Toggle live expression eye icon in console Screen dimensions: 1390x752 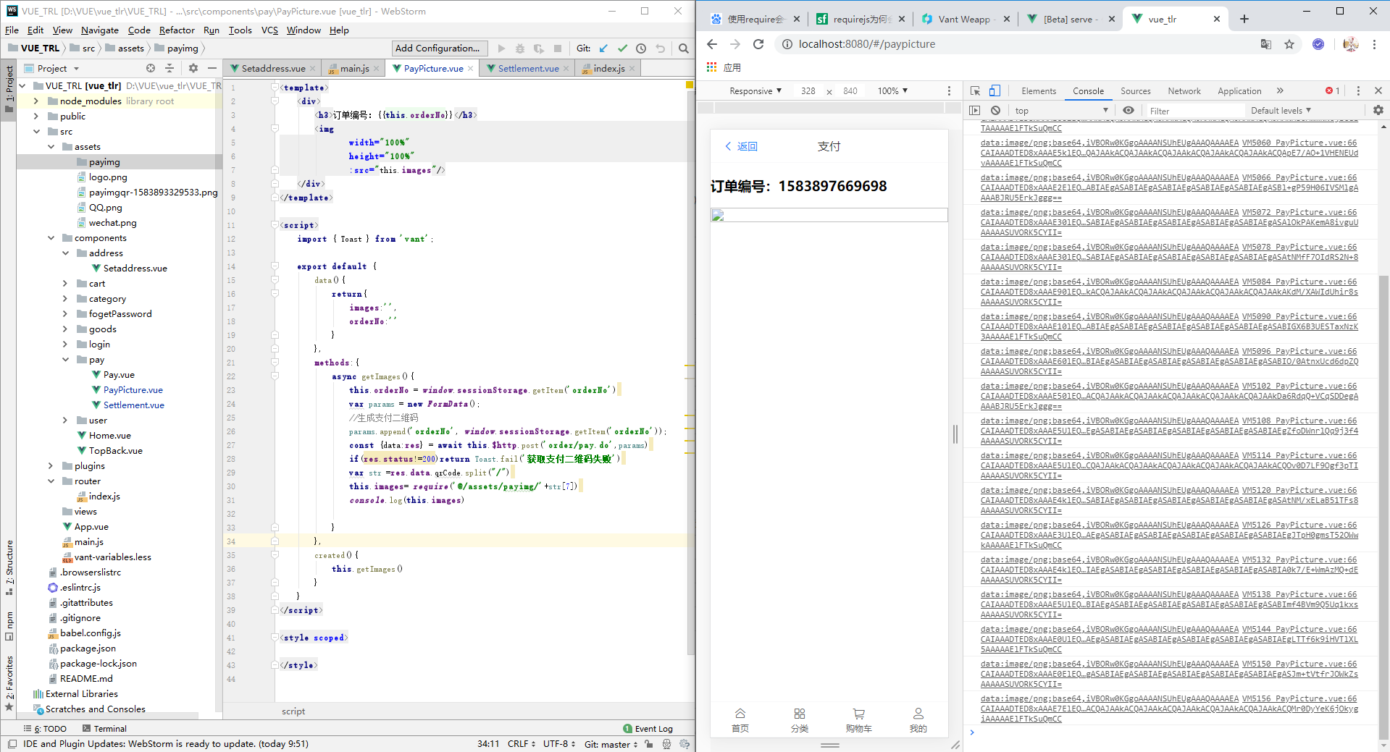(x=1128, y=111)
